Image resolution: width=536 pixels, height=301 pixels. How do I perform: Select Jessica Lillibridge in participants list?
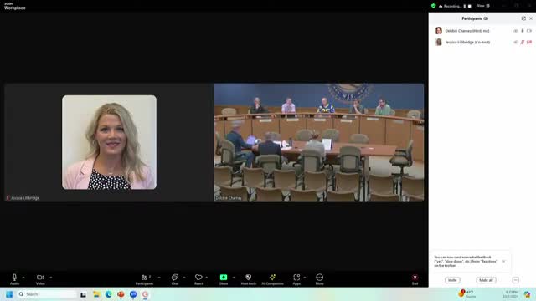[x=482, y=43]
